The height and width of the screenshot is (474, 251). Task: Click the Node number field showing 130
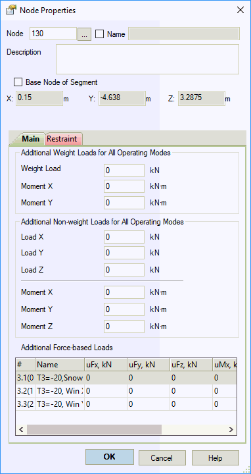(x=53, y=34)
